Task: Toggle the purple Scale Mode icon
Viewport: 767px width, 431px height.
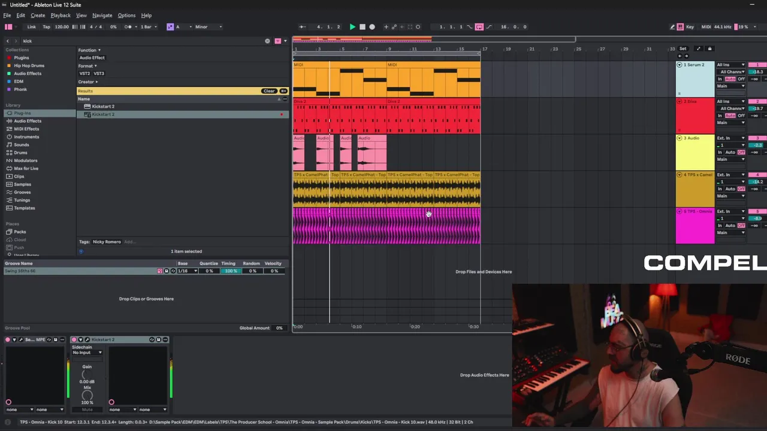Action: click(x=170, y=27)
